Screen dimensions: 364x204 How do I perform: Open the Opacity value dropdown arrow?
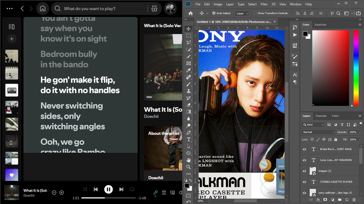360,132
